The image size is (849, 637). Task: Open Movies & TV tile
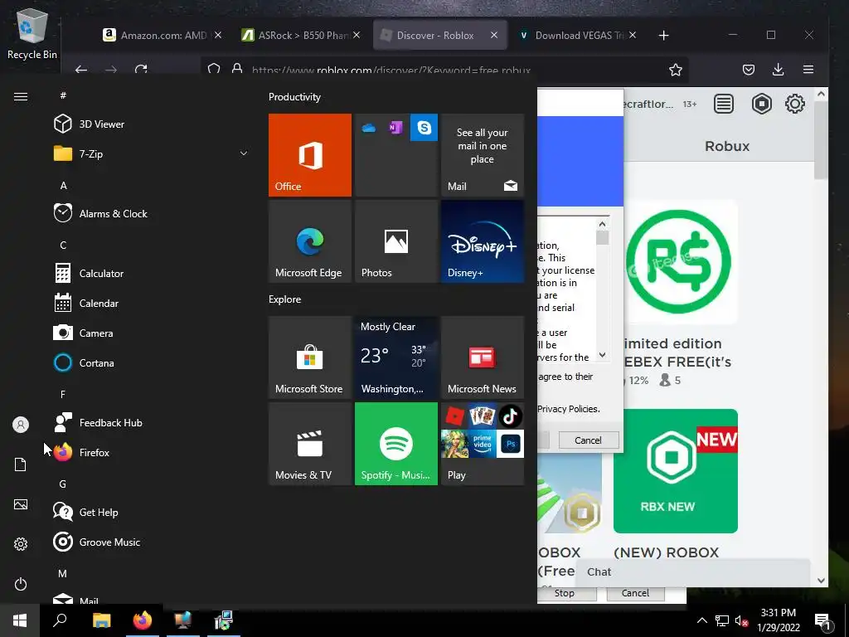[310, 444]
